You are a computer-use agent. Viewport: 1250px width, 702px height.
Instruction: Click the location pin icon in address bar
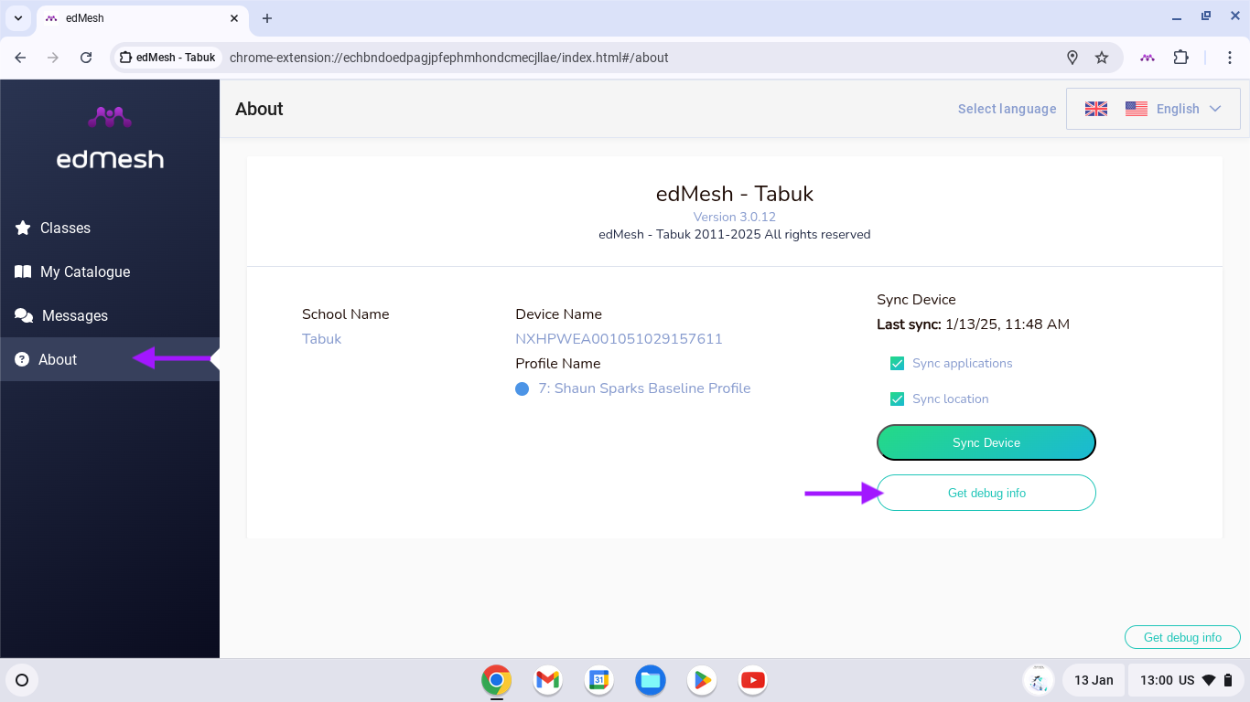tap(1072, 58)
